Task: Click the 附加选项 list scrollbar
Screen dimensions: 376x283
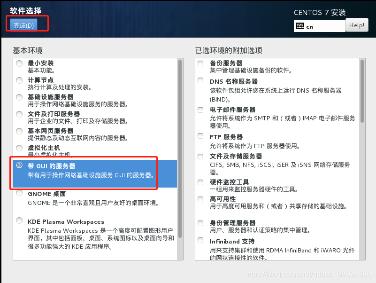Action: (362, 91)
